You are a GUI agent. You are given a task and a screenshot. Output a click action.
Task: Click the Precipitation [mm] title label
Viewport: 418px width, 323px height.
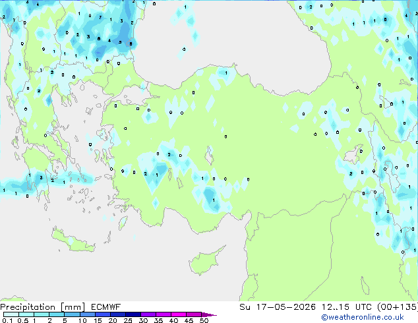(x=43, y=307)
